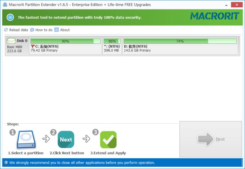
Task: Open the About item
Action: point(62,30)
